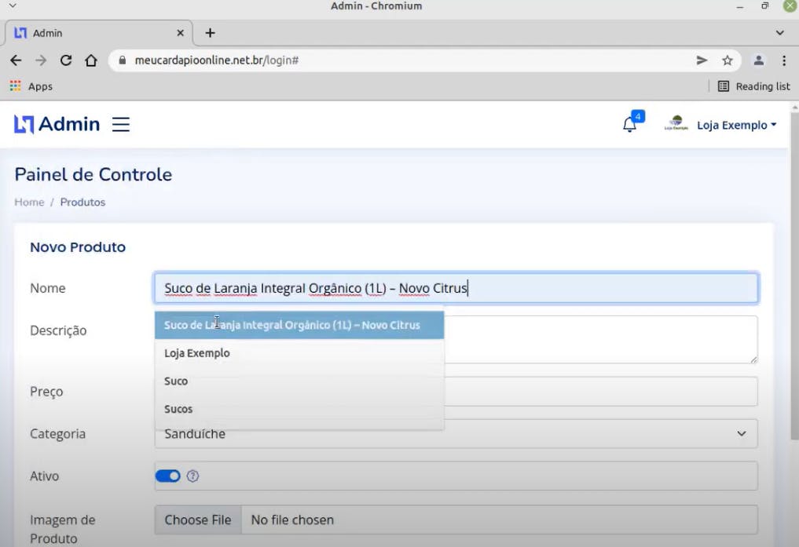Click the Admin logo in header
Screen dimensions: 799x547
click(x=57, y=124)
